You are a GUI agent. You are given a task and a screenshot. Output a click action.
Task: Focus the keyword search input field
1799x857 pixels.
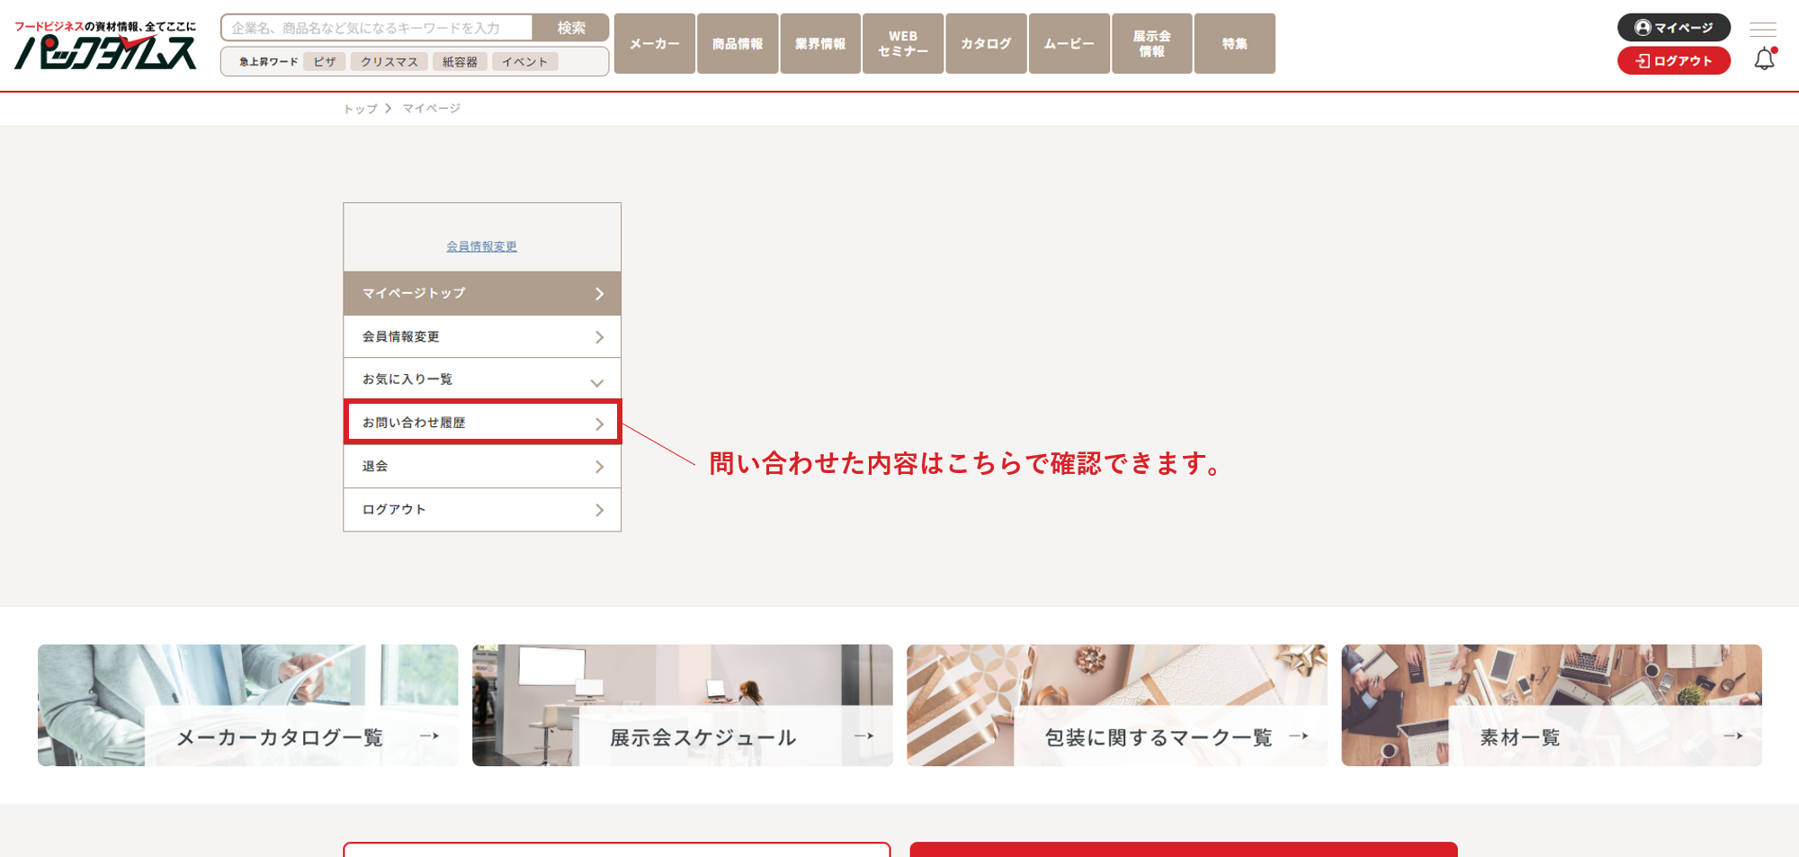tap(378, 28)
